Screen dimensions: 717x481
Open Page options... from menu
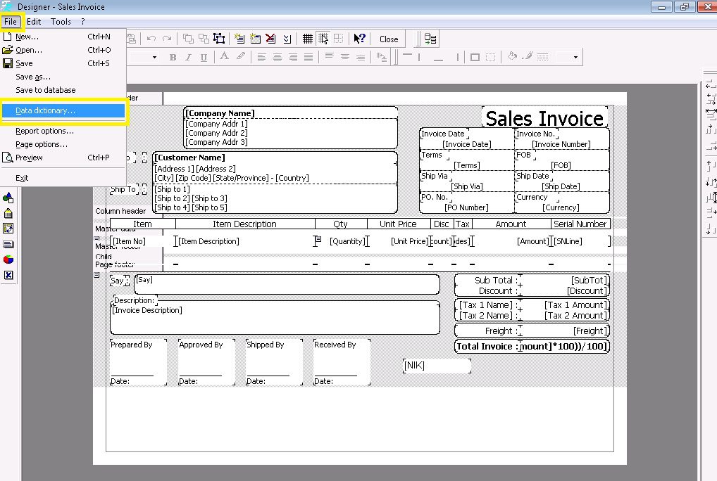pyautogui.click(x=63, y=144)
